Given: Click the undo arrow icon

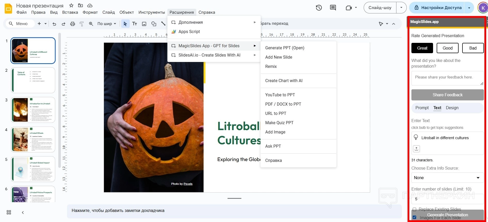Looking at the screenshot, I should pyautogui.click(x=54, y=24).
